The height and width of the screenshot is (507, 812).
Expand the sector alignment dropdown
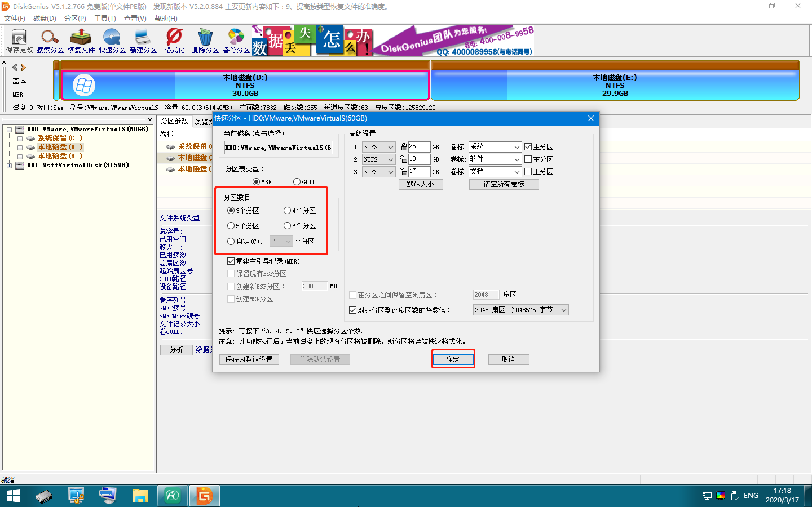[564, 309]
